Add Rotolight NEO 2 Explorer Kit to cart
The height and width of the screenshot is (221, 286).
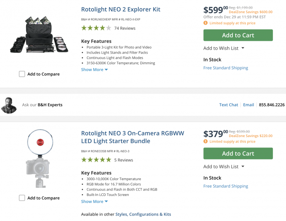point(238,35)
